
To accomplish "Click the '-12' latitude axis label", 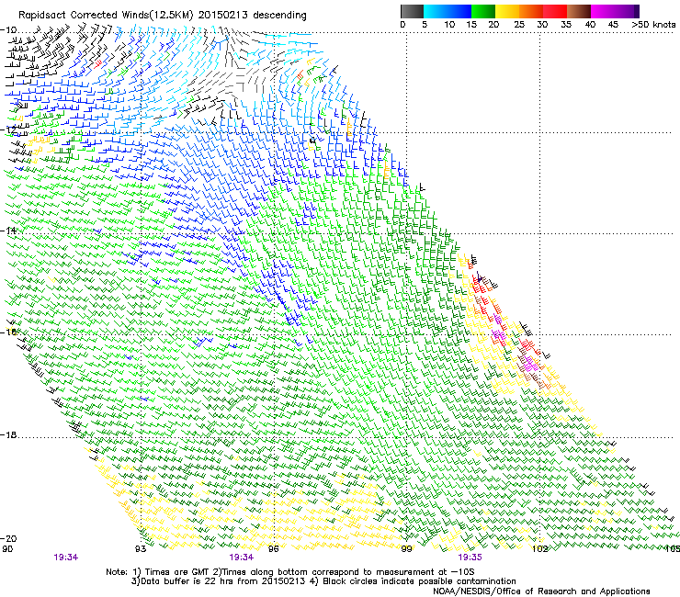I will tap(8, 130).
